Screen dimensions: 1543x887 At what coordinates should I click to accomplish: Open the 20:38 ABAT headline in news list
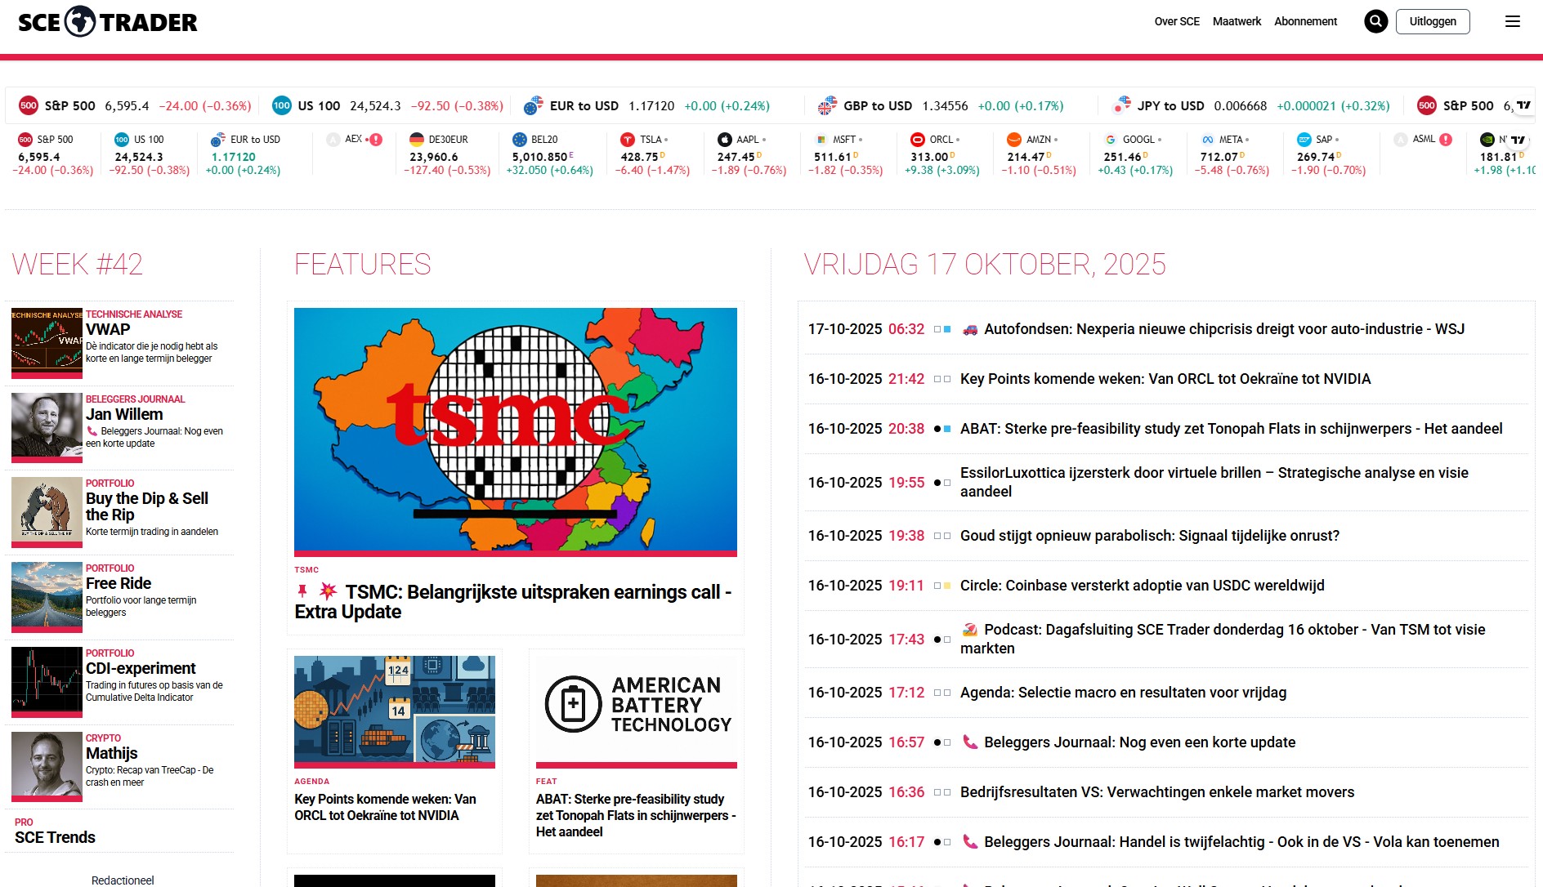point(1232,429)
